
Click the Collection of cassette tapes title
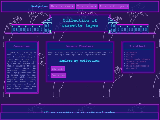coord(80,23)
